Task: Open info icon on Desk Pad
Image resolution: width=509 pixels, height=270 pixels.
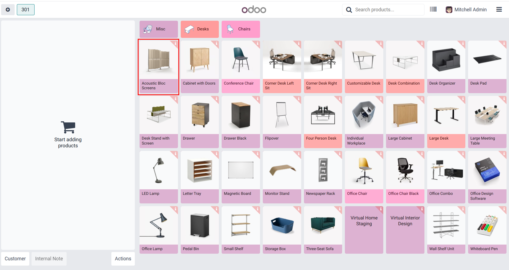Action: click(x=504, y=43)
